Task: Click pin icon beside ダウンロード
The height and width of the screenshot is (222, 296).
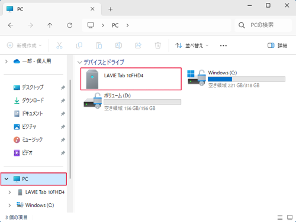Action: (63, 101)
